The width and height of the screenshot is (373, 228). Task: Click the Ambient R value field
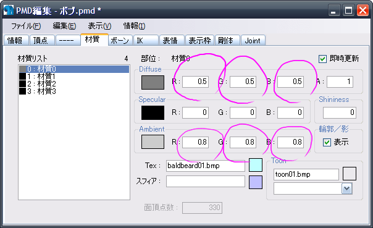(x=196, y=142)
